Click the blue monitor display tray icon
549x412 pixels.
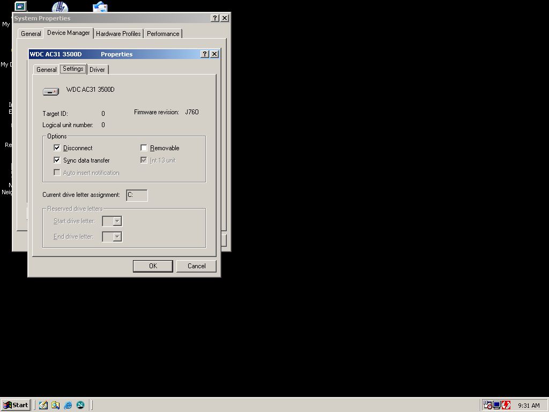(x=497, y=405)
